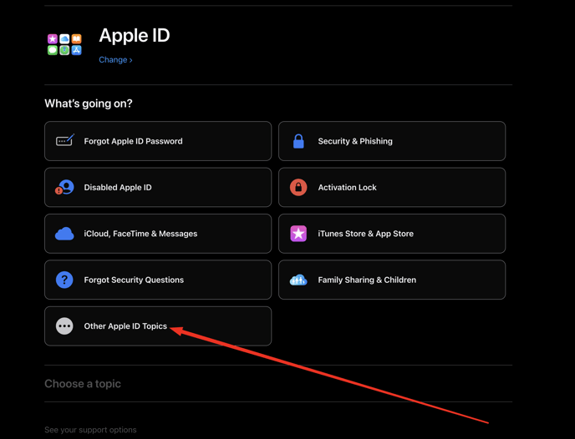This screenshot has height=439, width=575.
Task: Open Other Apple ID Topics card
Action: tap(158, 325)
